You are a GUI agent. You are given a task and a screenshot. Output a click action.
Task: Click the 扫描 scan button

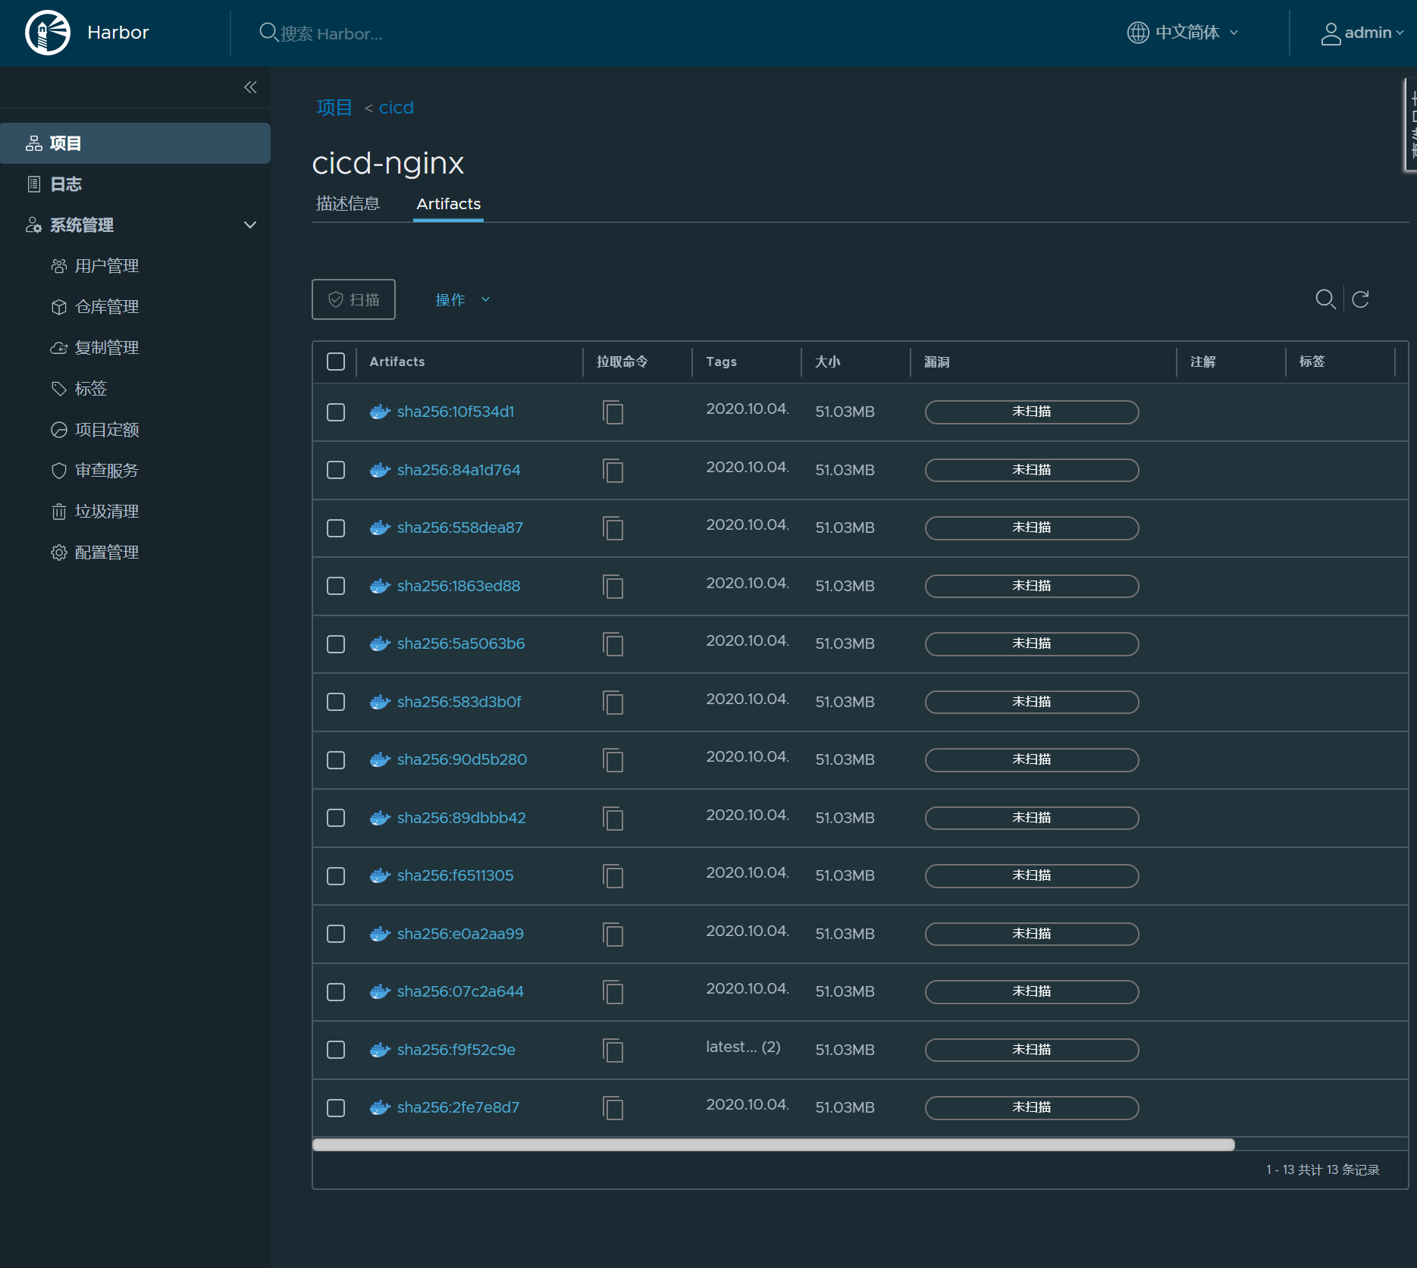coord(353,299)
